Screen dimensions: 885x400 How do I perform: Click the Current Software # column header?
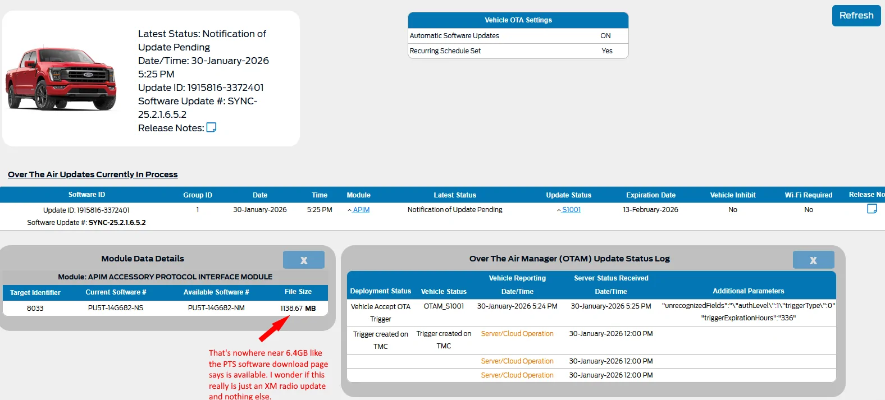pos(116,292)
